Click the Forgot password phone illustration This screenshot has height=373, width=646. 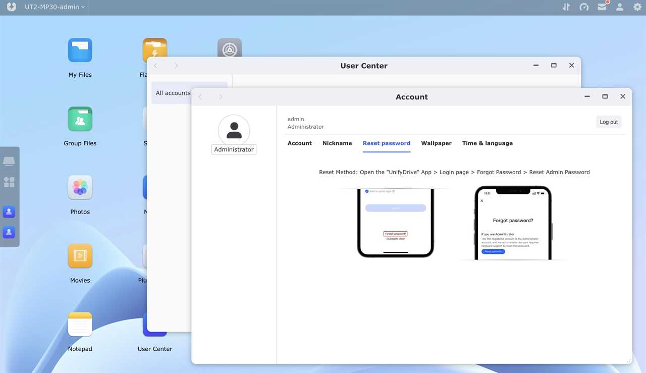pyautogui.click(x=513, y=223)
